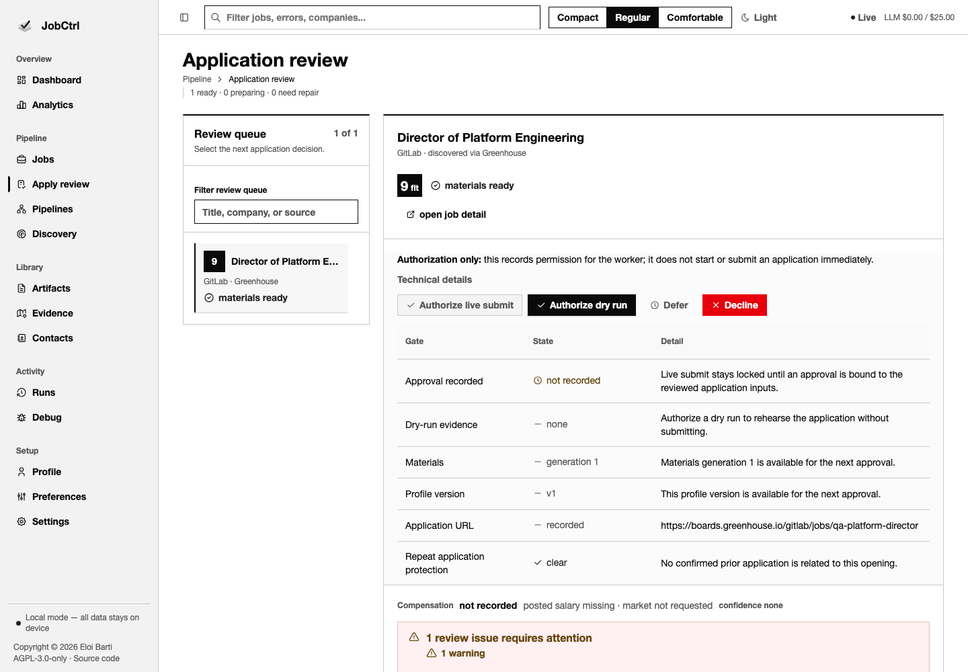
Task: Toggle the Light theme button
Action: point(759,17)
